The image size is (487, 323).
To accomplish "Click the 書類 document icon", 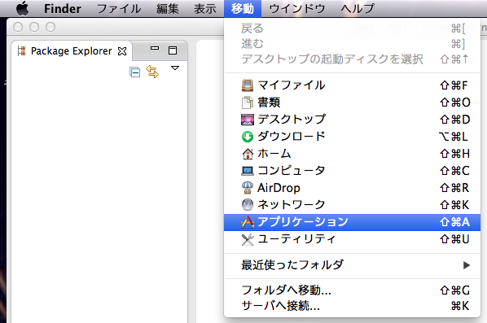I will (x=248, y=103).
